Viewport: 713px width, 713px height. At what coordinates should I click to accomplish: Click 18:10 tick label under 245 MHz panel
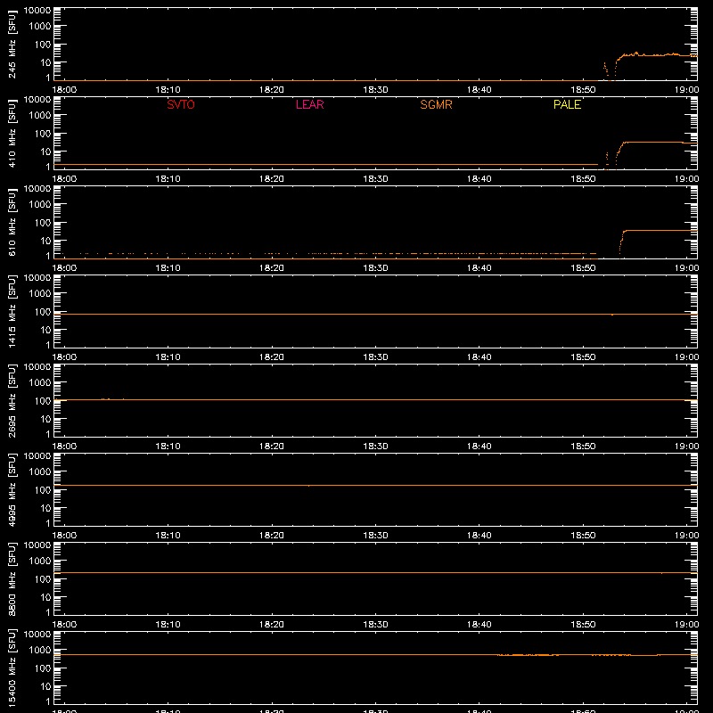pos(168,90)
